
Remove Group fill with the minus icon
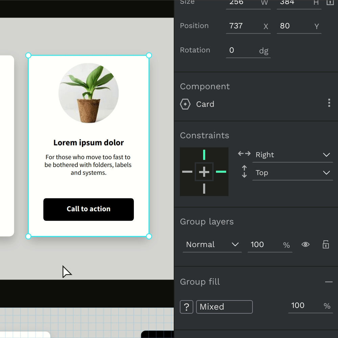tap(329, 282)
